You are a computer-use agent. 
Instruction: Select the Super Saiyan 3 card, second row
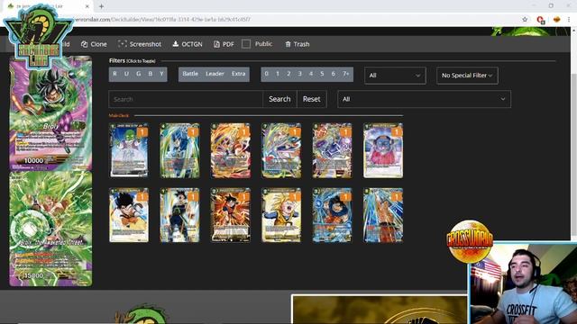click(x=281, y=215)
